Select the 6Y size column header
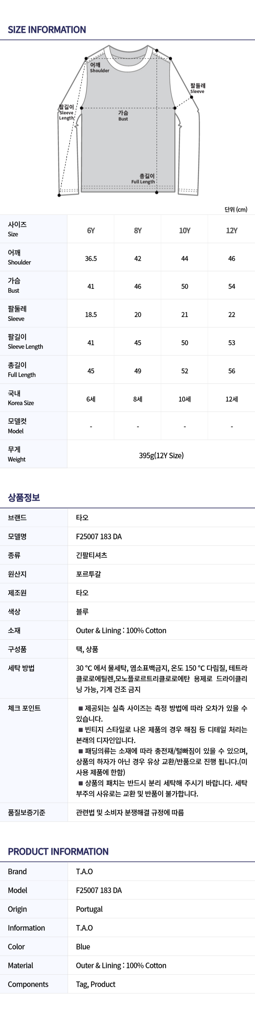 coord(91,230)
